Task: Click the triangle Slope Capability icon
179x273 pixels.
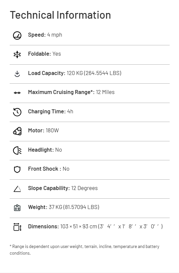Action: coord(17,189)
